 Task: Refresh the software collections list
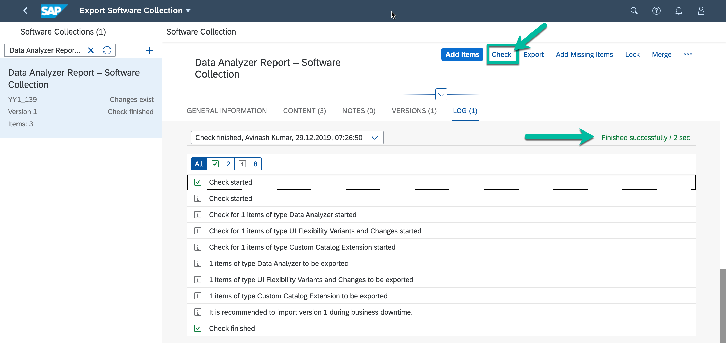107,50
